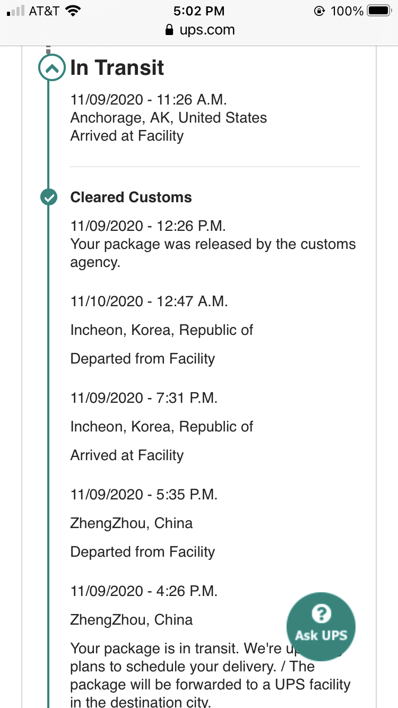398x708 pixels.
Task: Tap the padlock icon beside ups.com
Action: point(169,30)
